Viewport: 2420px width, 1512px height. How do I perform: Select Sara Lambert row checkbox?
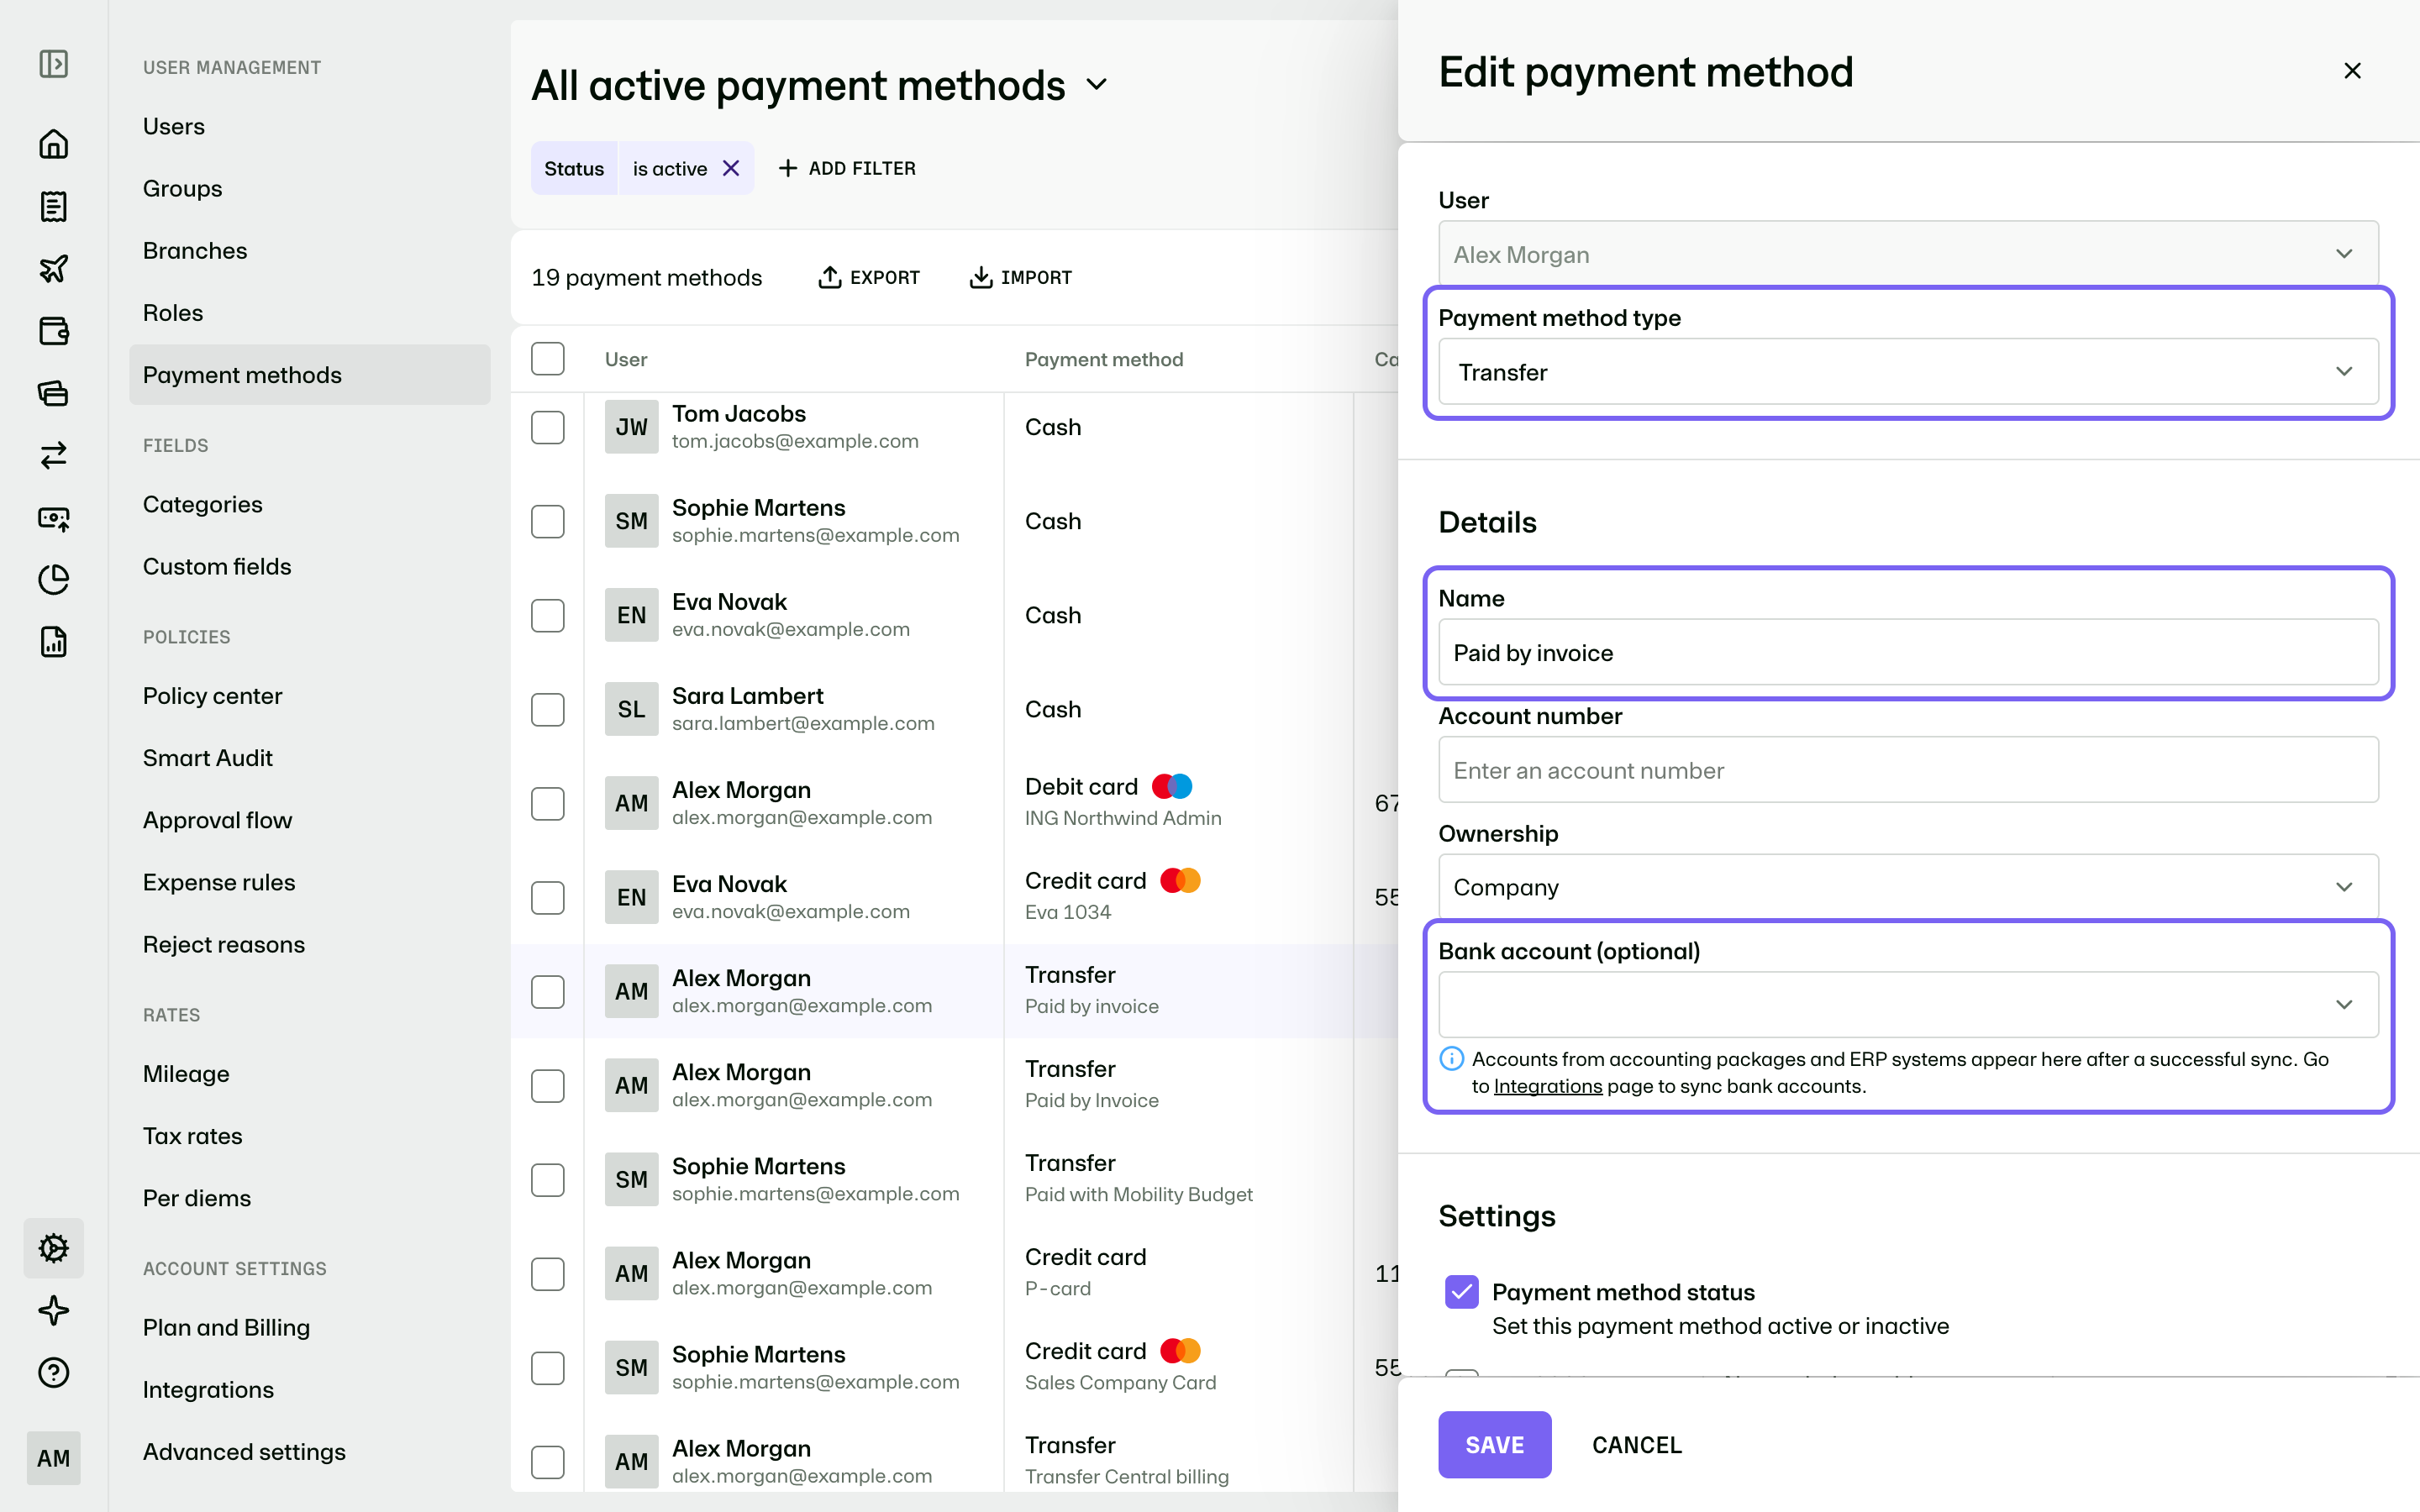pyautogui.click(x=548, y=709)
